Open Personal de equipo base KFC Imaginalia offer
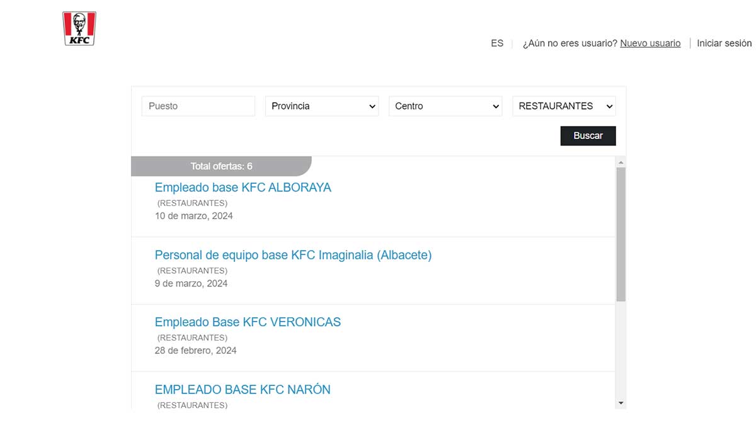The width and height of the screenshot is (756, 425). tap(293, 255)
